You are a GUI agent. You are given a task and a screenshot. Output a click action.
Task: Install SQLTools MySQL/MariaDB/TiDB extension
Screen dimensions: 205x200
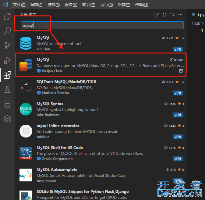[x=178, y=93]
